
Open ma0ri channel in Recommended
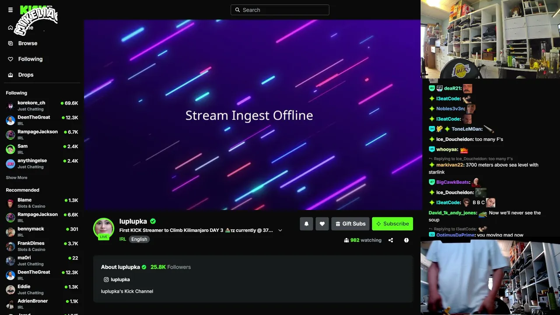coord(42,261)
